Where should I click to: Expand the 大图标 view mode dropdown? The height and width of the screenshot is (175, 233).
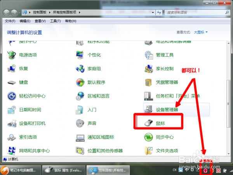pos(201,32)
